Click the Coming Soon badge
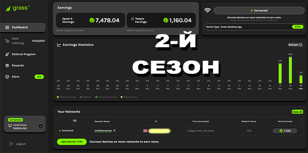This screenshot has height=153, width=308. (x=39, y=41)
